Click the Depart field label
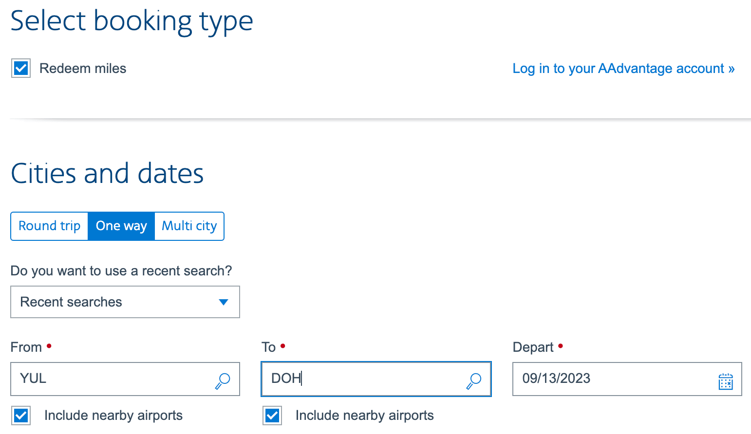 [533, 347]
